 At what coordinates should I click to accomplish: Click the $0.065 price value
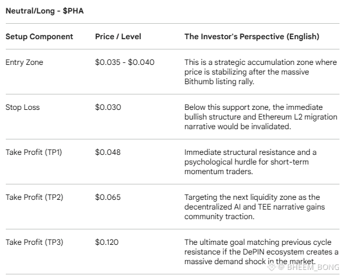[x=108, y=197]
